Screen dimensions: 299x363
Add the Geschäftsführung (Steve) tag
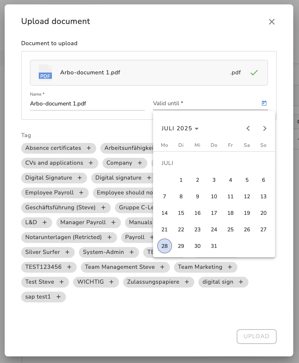click(103, 208)
